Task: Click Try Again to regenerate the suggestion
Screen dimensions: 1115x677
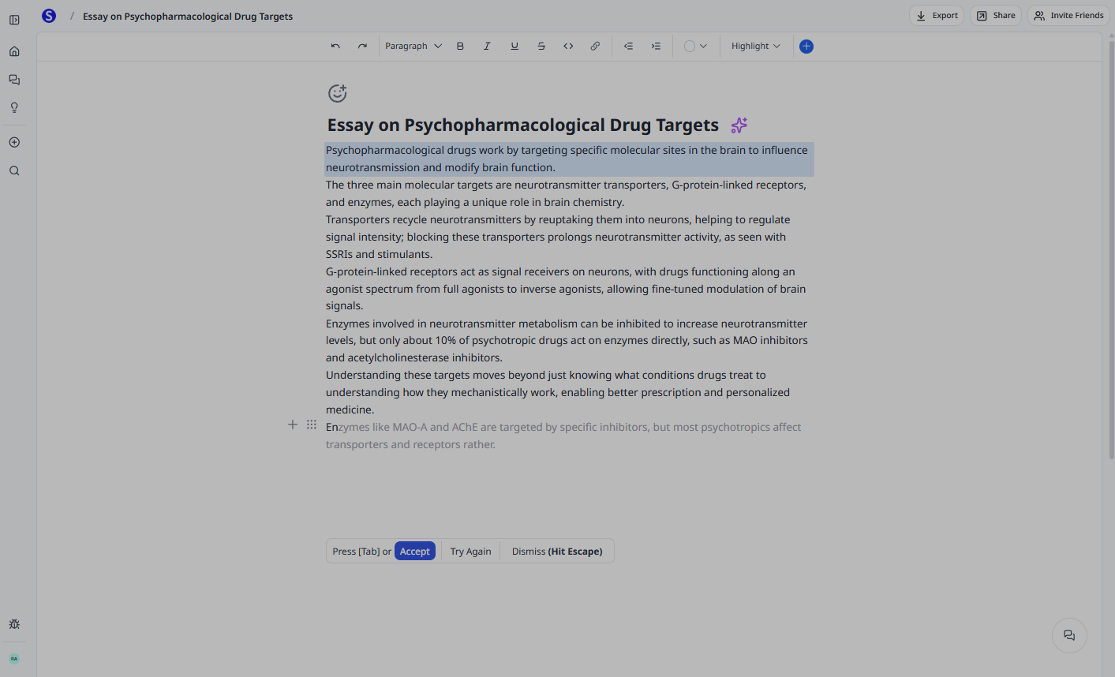Action: pos(470,551)
